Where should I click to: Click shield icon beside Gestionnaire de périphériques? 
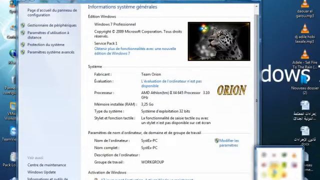tap(23, 25)
